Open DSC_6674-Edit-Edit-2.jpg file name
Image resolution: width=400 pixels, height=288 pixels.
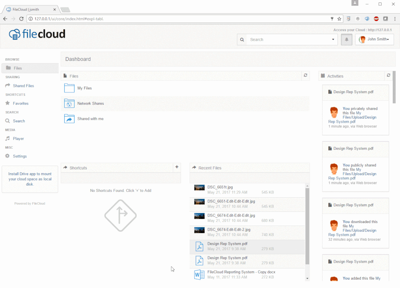(229, 229)
